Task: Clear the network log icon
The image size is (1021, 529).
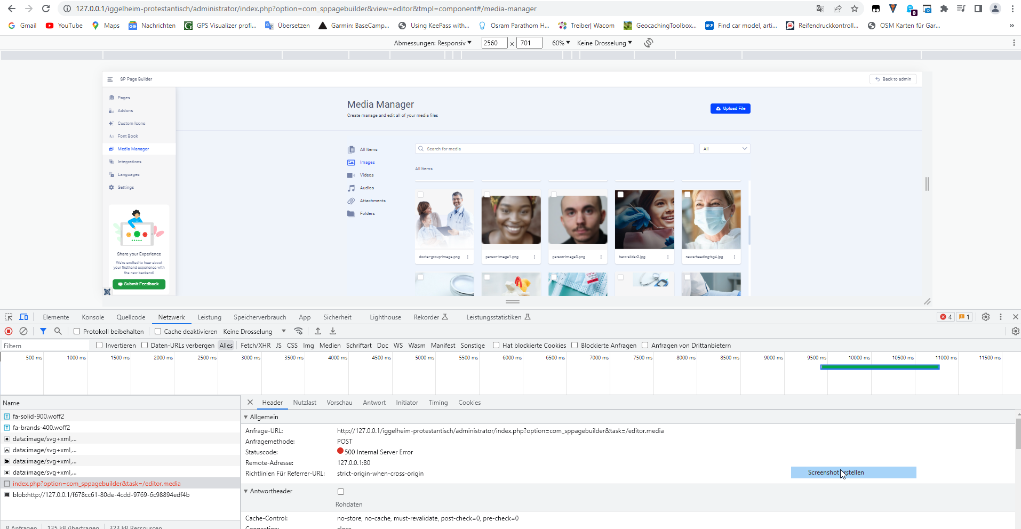Action: pyautogui.click(x=23, y=331)
